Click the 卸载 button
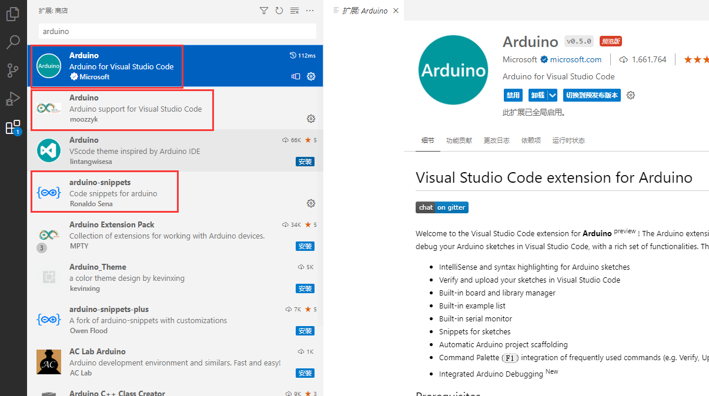709x396 pixels. coord(537,95)
